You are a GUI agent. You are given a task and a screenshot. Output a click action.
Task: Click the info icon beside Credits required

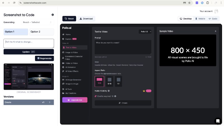(x=115, y=96)
